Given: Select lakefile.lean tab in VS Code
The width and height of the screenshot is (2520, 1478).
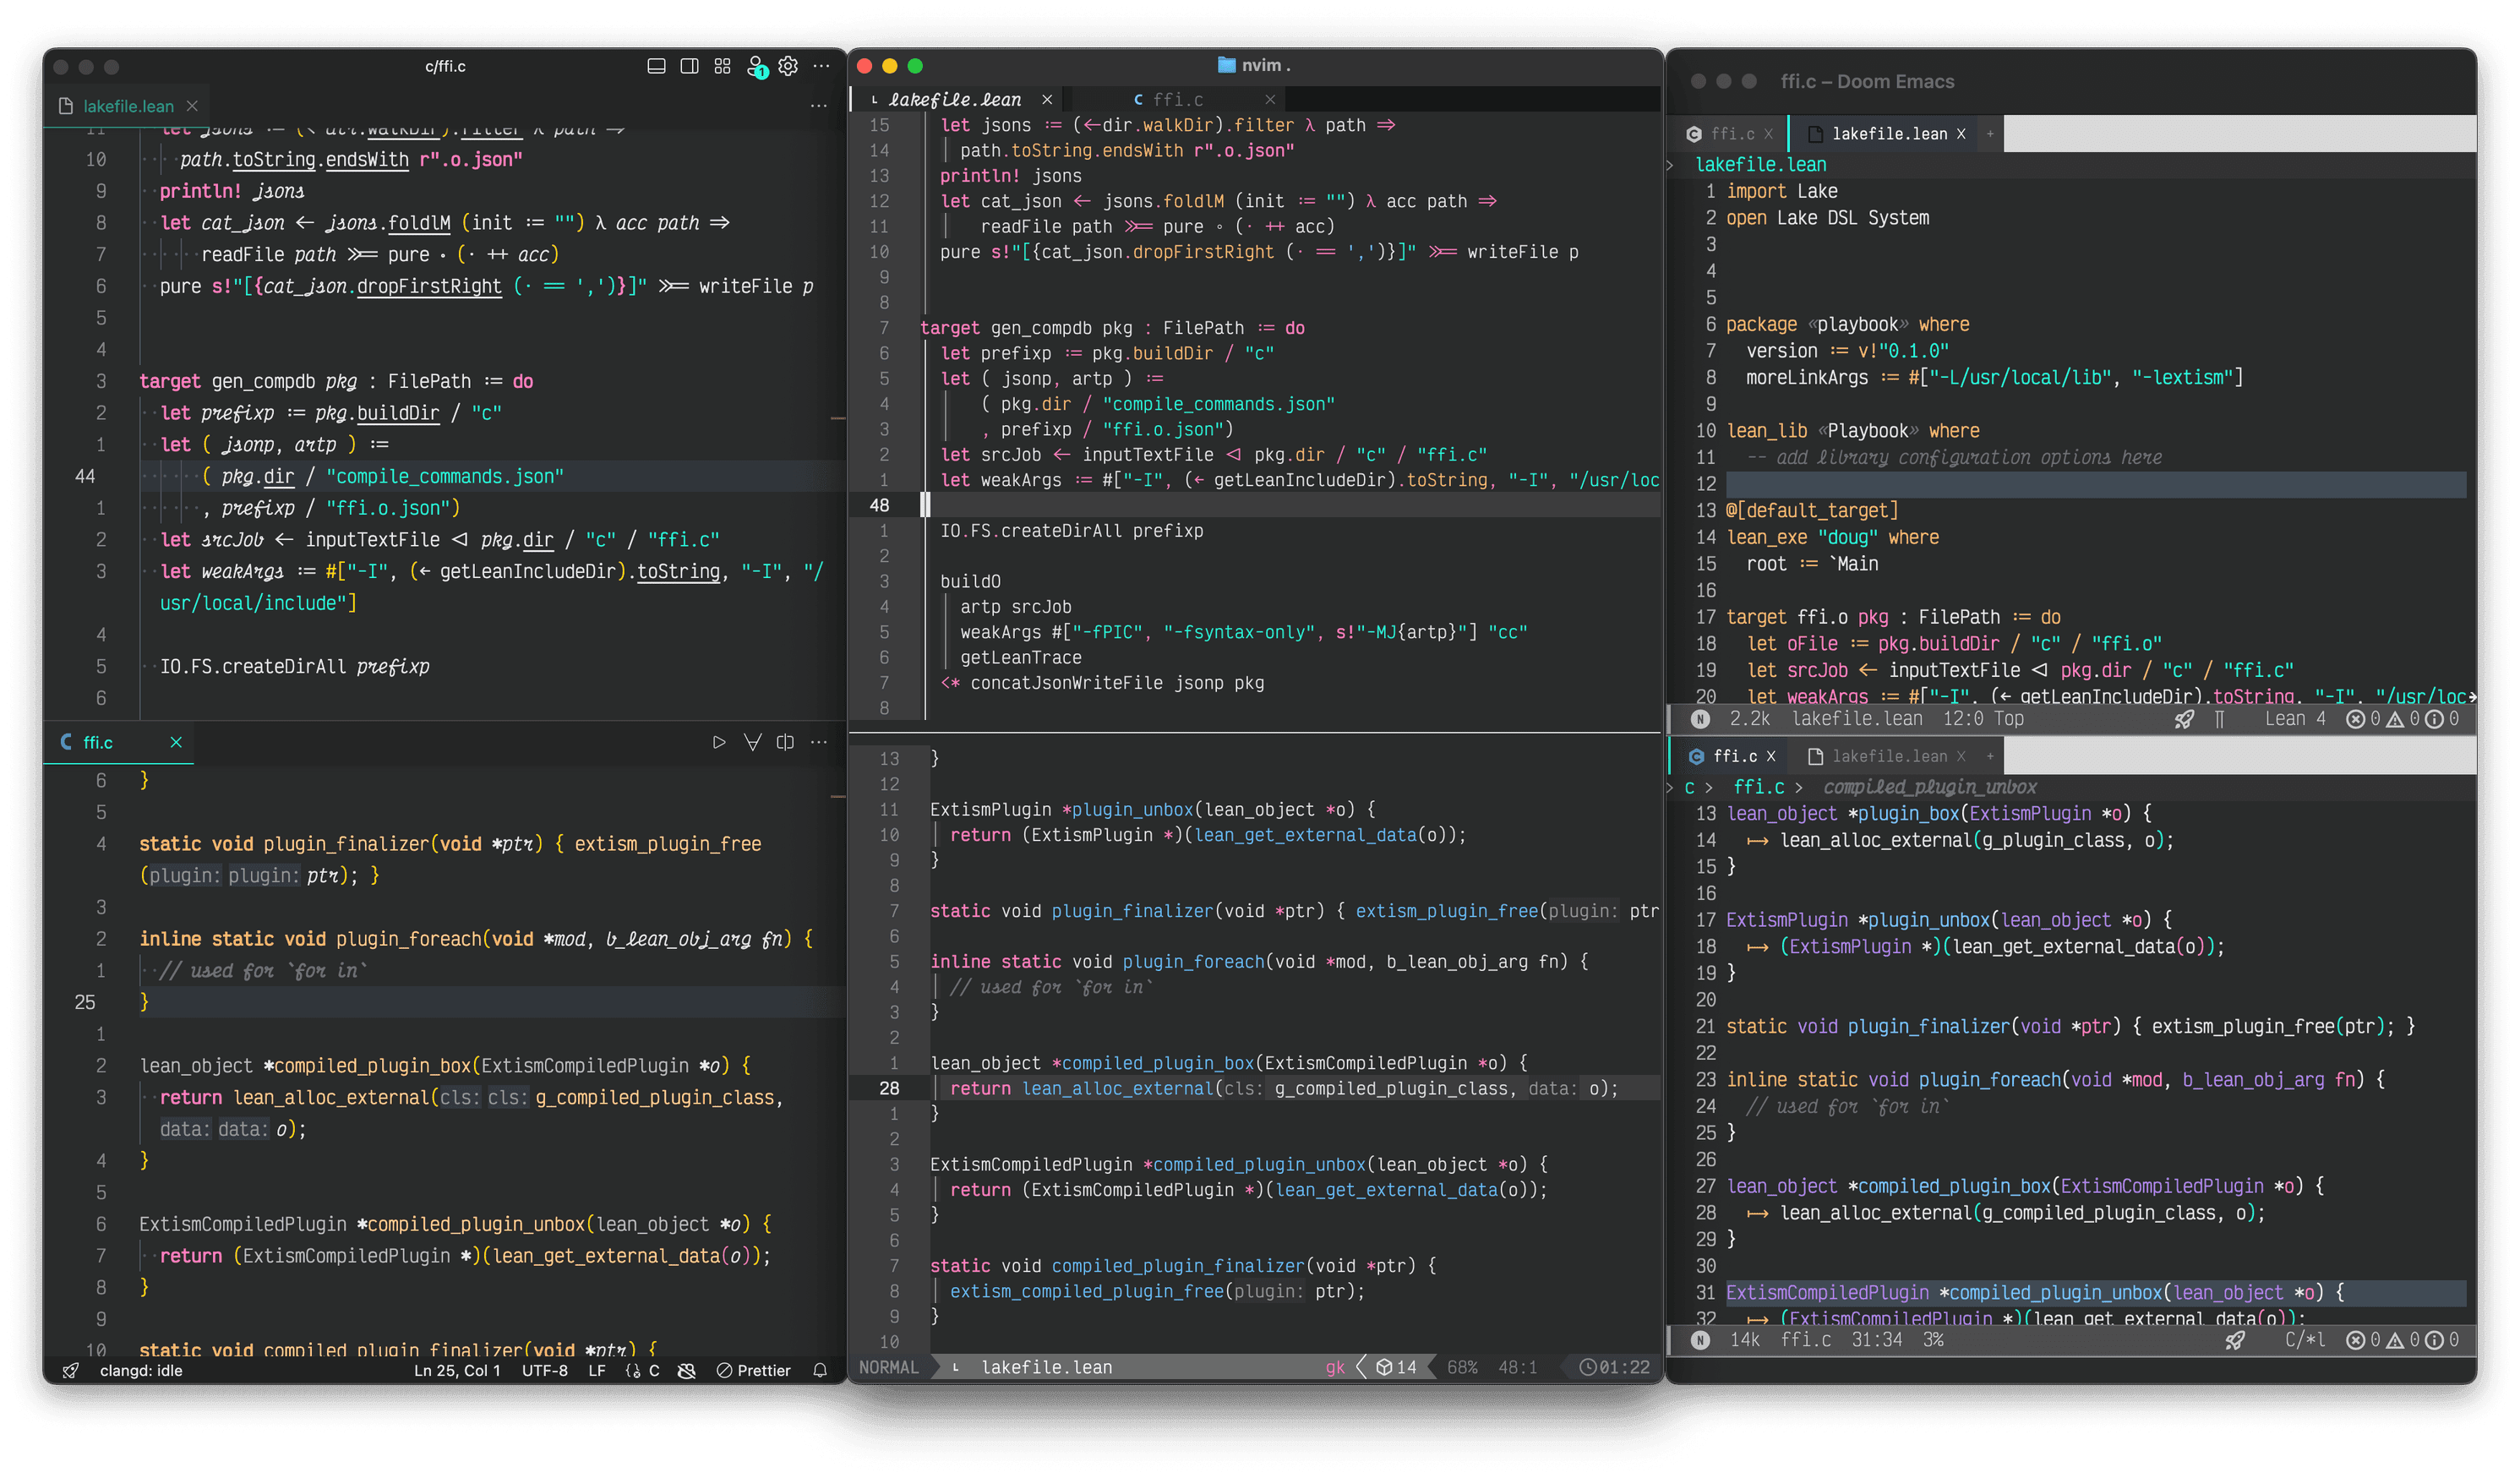Looking at the screenshot, I should (127, 106).
